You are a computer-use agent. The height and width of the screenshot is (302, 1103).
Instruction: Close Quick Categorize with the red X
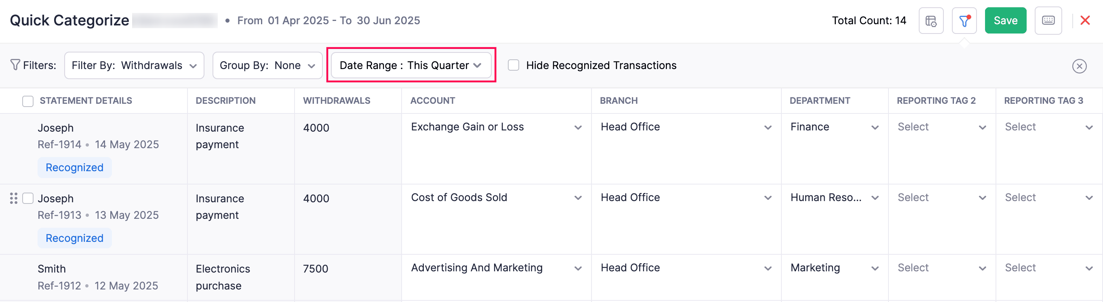1086,20
